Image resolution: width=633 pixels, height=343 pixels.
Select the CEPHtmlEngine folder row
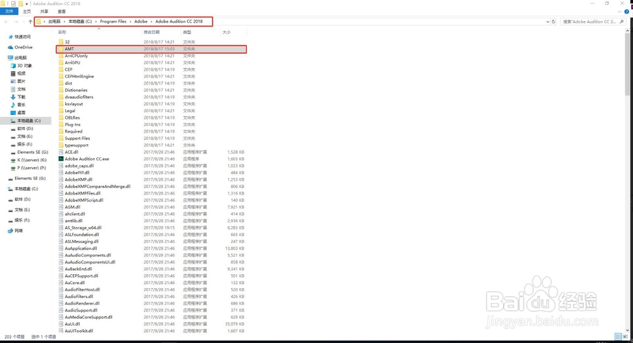point(151,76)
